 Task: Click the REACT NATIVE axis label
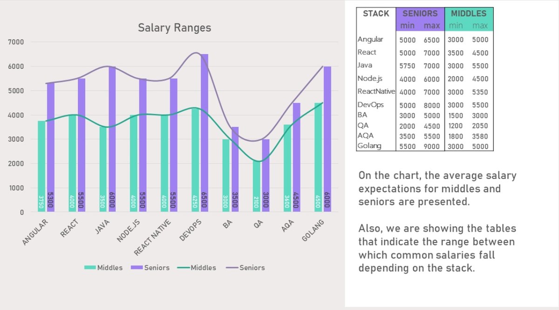pyautogui.click(x=153, y=237)
